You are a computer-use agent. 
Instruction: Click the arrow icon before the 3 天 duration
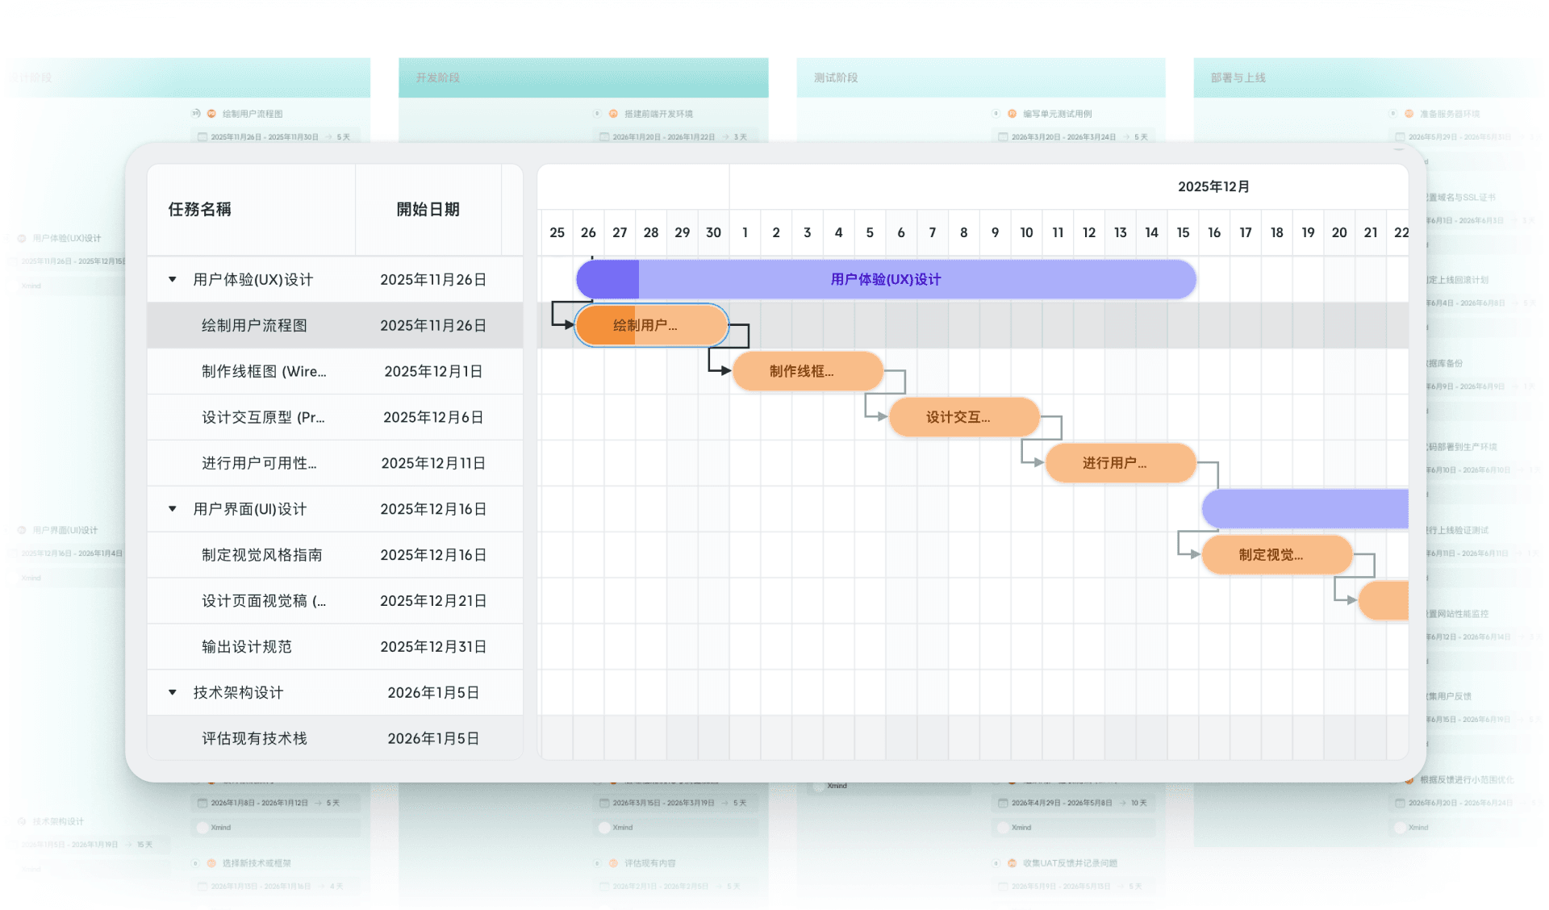(724, 136)
